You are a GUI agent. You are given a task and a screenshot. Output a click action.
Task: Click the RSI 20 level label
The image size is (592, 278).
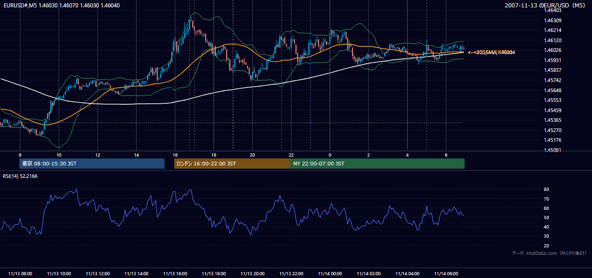click(x=546, y=246)
